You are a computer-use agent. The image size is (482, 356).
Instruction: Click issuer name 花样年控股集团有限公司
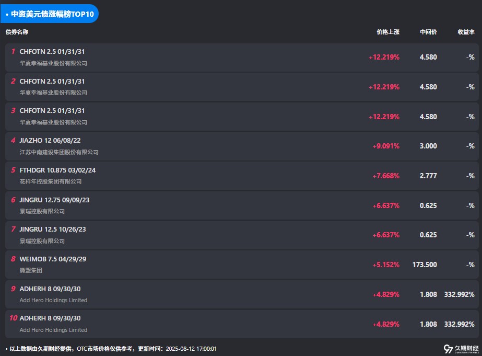click(x=51, y=181)
